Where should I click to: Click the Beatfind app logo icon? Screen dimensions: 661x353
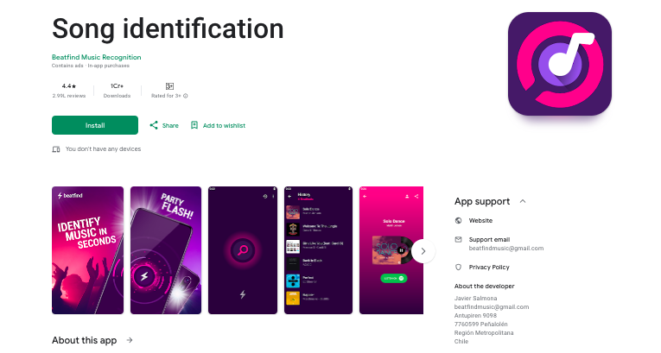coord(559,64)
